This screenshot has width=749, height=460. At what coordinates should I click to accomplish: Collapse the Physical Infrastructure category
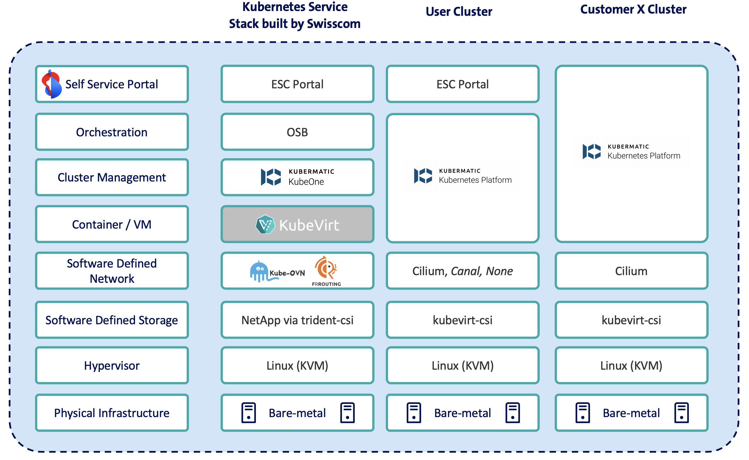(x=112, y=413)
